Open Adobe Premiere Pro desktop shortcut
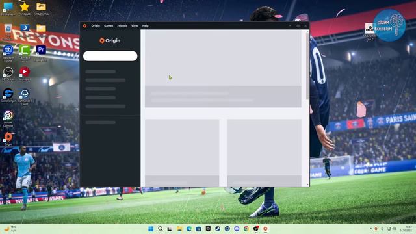This screenshot has width=416, height=234. click(x=41, y=53)
